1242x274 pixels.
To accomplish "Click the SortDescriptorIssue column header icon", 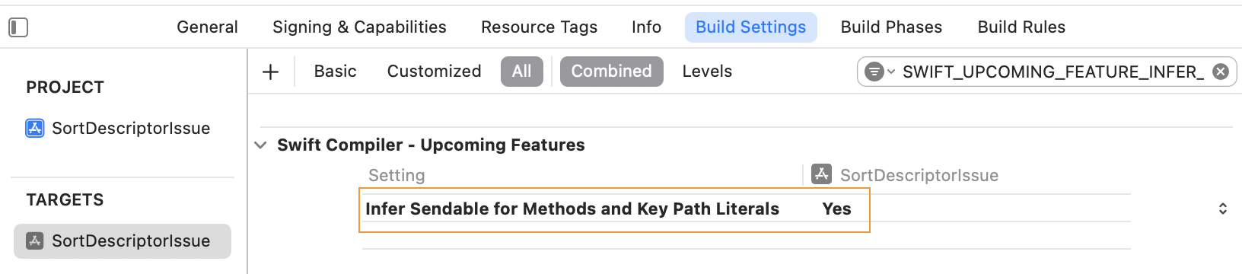I will coord(821,174).
